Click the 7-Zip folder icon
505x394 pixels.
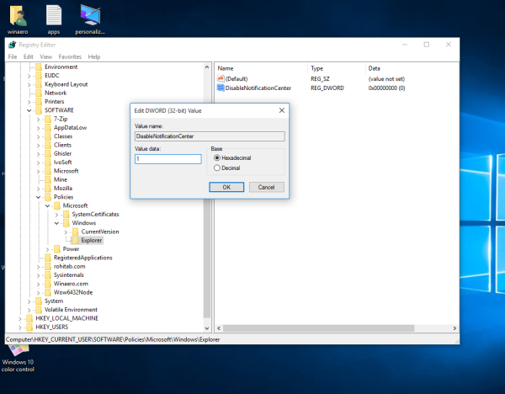(48, 119)
